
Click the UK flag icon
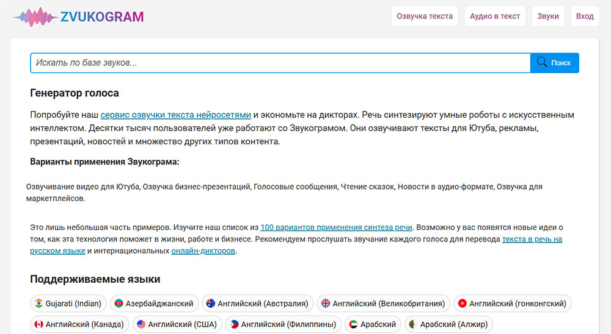(x=326, y=304)
